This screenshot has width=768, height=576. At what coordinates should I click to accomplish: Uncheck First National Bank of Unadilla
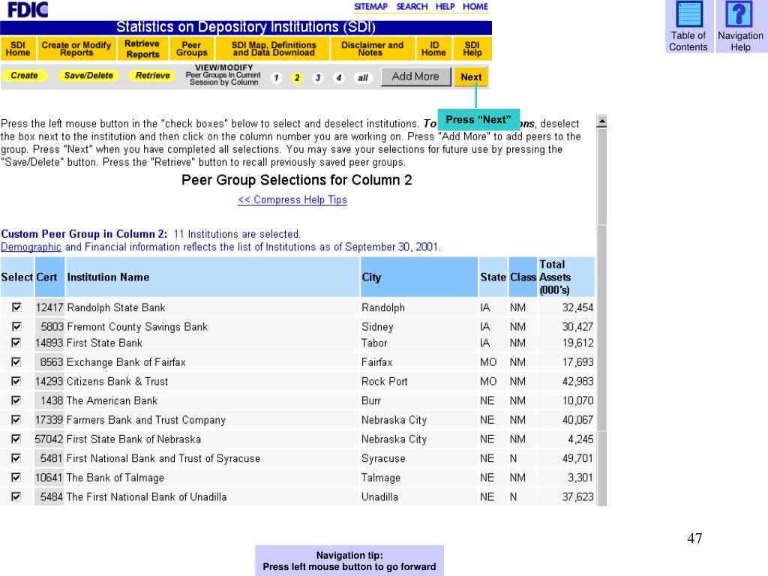click(x=16, y=496)
